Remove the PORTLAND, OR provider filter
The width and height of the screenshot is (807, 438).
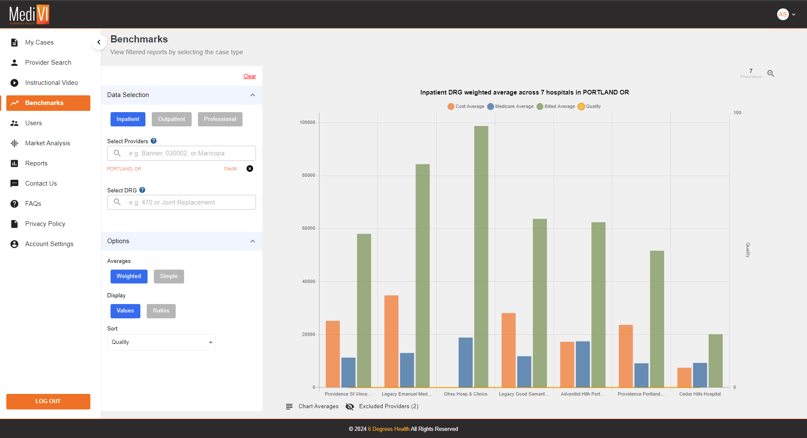tap(250, 169)
